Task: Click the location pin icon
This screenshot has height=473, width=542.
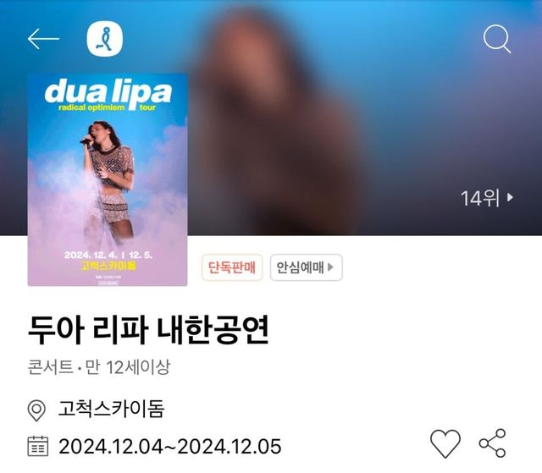Action: click(36, 410)
